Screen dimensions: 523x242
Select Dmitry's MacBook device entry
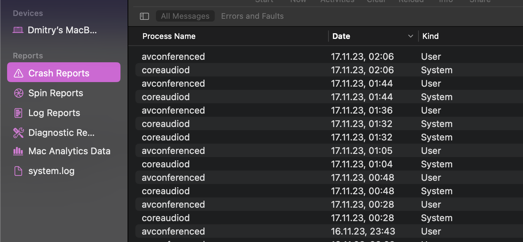coord(62,30)
